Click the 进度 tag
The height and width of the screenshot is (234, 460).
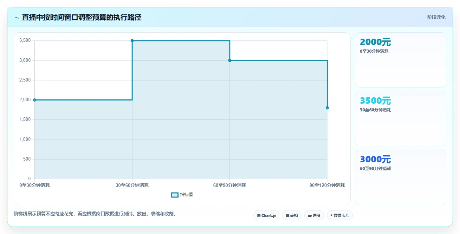point(314,215)
